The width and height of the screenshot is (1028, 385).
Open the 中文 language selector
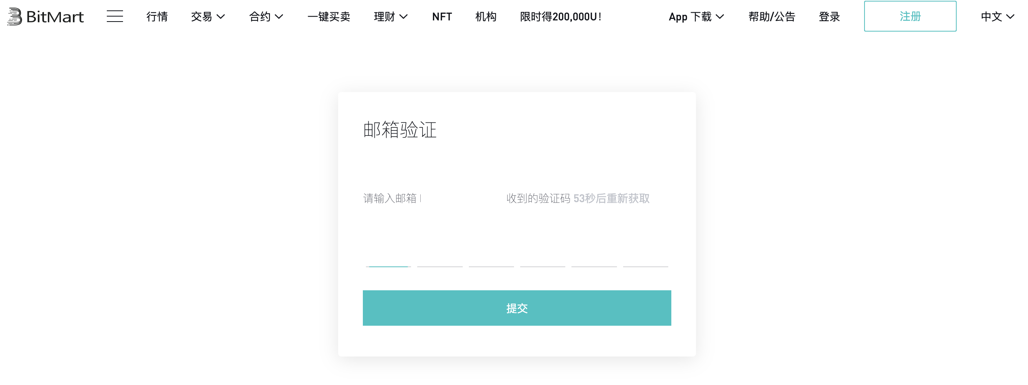[x=997, y=17]
